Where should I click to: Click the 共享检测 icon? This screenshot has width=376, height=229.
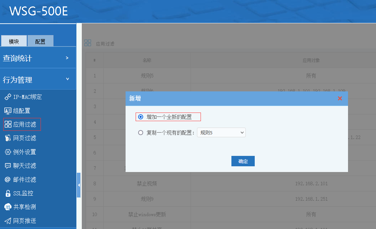(x=8, y=207)
